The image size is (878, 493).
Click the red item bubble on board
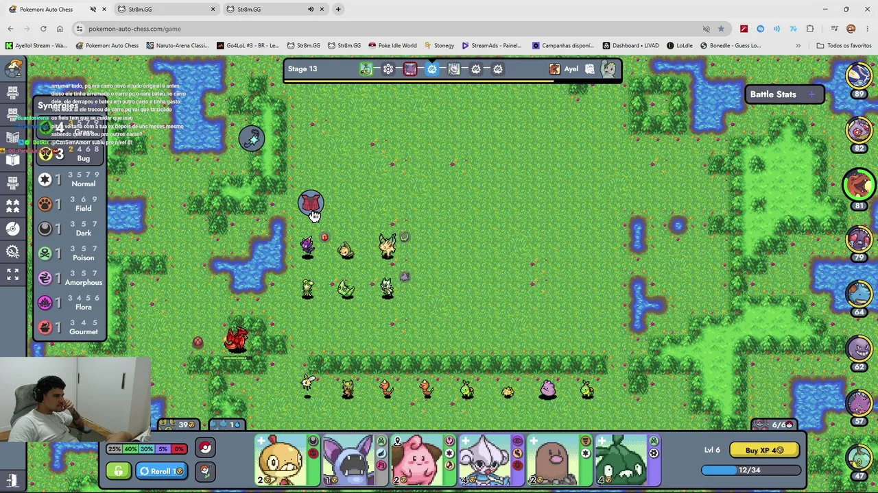click(311, 203)
